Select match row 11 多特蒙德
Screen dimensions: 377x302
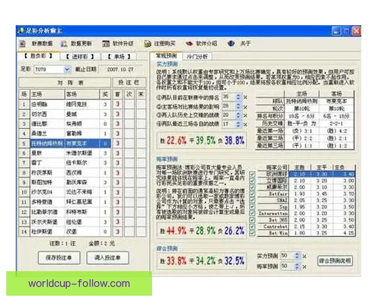tap(65, 202)
